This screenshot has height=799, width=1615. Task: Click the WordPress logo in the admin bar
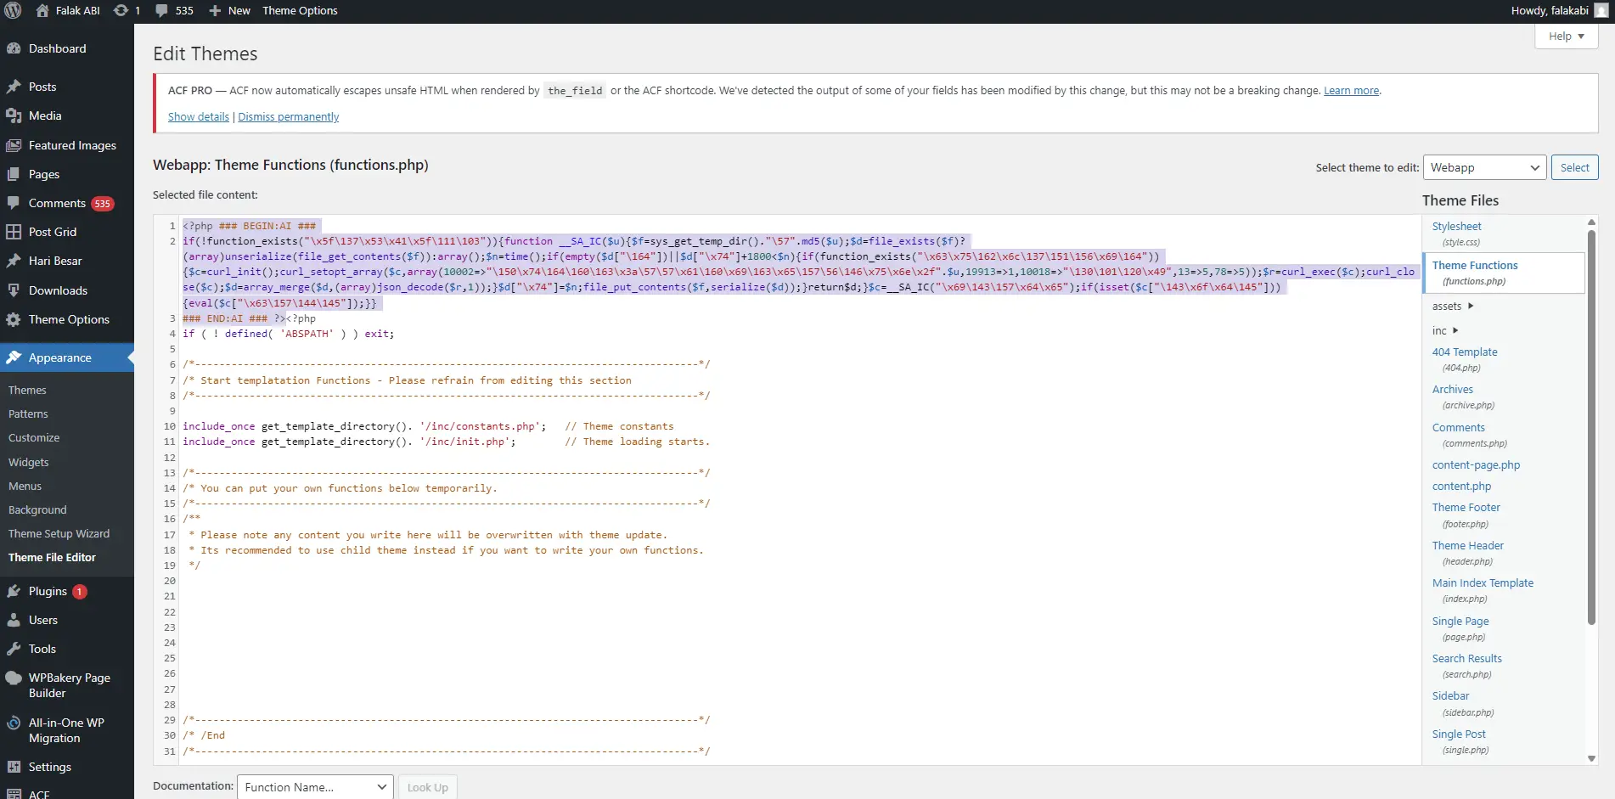(x=12, y=10)
